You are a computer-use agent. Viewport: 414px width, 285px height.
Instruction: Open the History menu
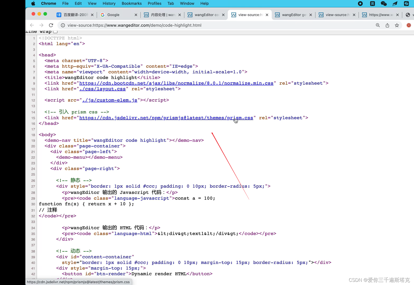[109, 3]
